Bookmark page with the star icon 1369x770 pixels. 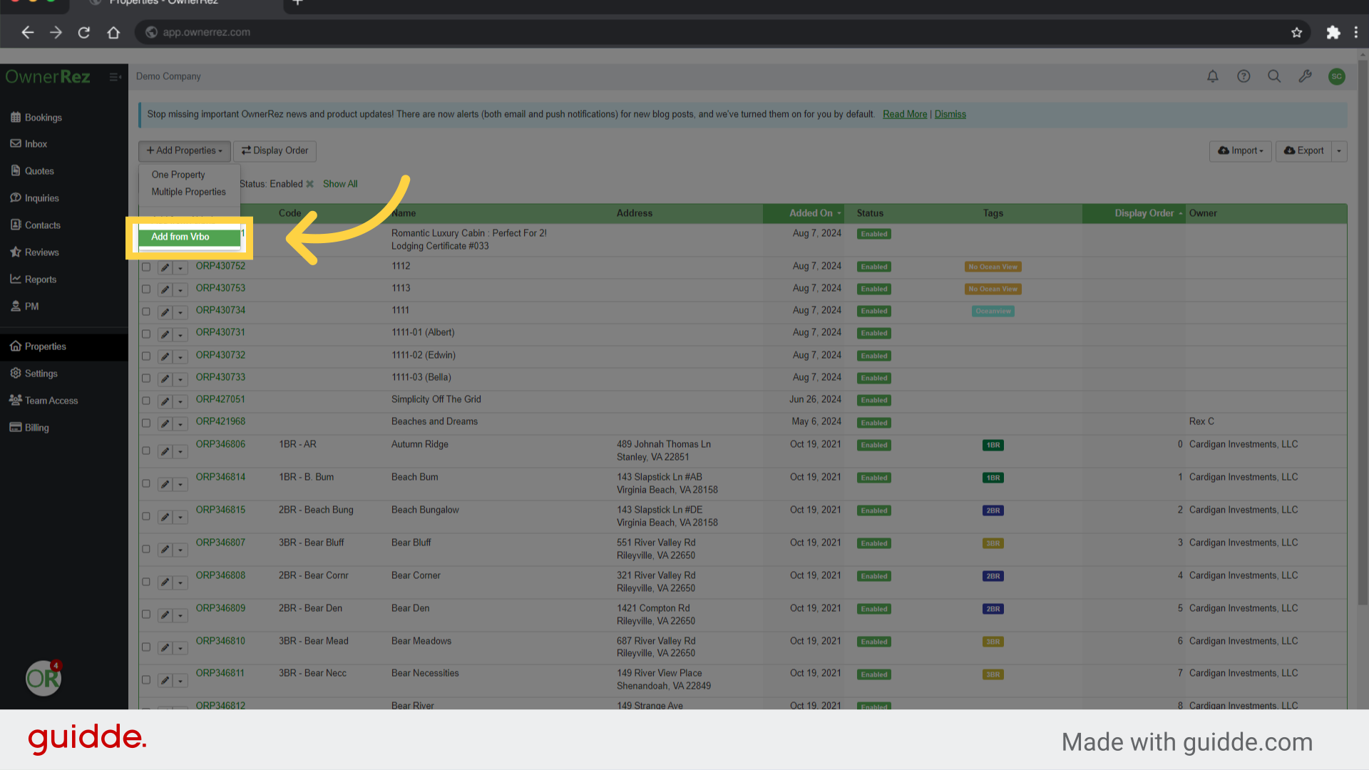coord(1296,32)
